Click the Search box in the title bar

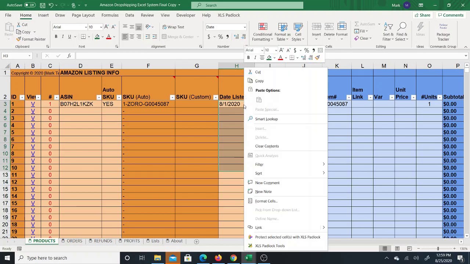(x=247, y=5)
